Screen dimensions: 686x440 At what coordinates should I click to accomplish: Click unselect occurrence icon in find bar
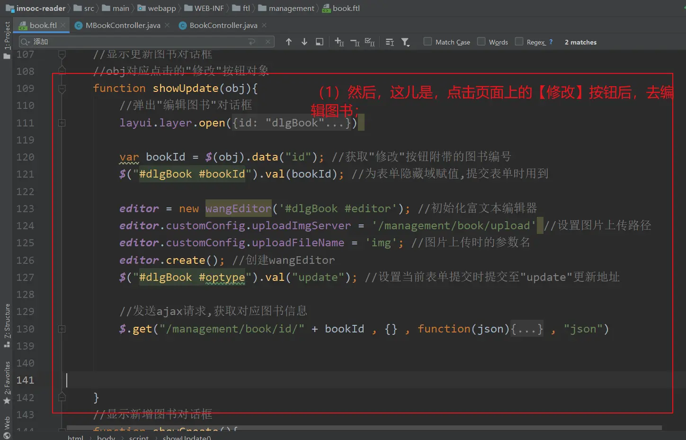pyautogui.click(x=355, y=42)
